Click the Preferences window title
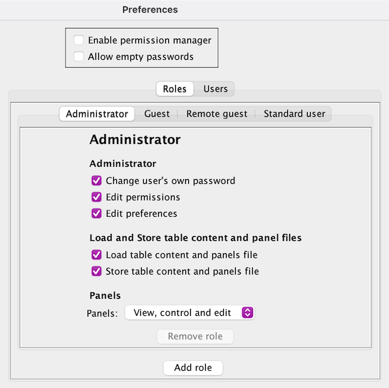389x388 pixels. tap(150, 10)
